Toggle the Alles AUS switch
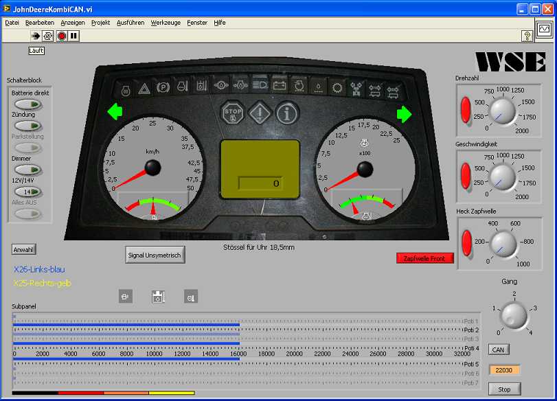557x401 pixels. tap(28, 214)
